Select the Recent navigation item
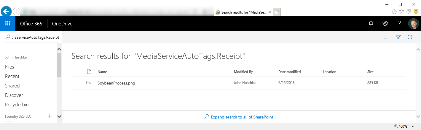 12,76
